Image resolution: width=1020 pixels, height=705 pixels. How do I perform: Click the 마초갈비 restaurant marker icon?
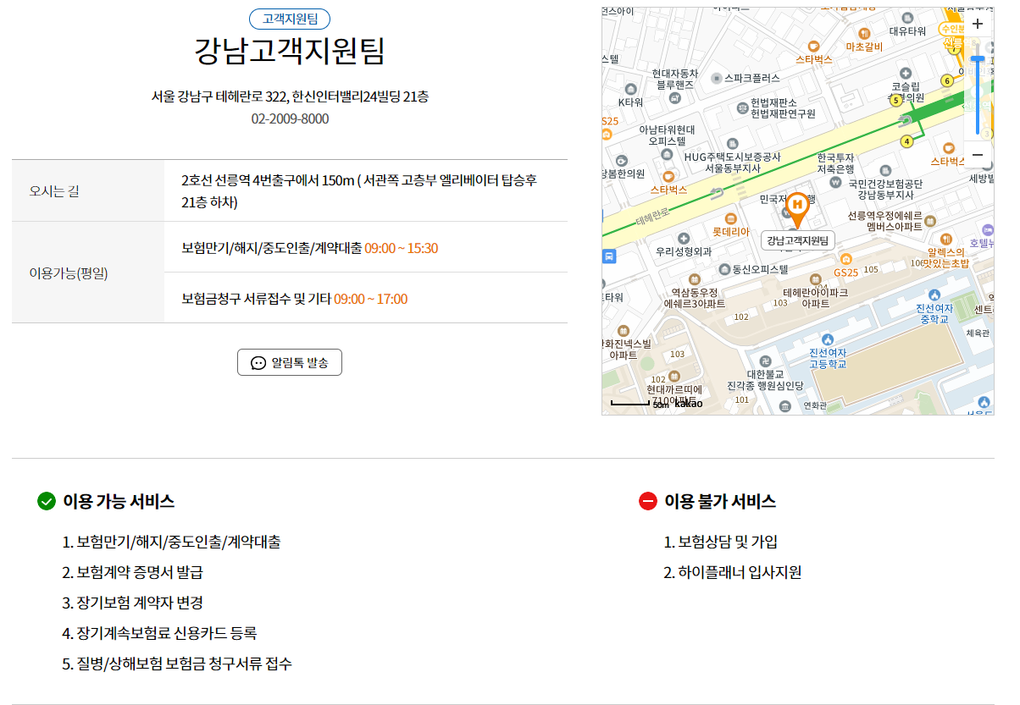[865, 33]
